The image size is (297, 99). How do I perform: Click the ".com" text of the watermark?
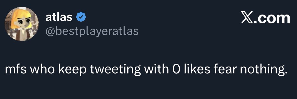tap(272, 18)
